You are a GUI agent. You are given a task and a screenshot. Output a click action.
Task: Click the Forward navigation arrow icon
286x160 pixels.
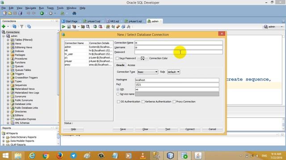50,13
